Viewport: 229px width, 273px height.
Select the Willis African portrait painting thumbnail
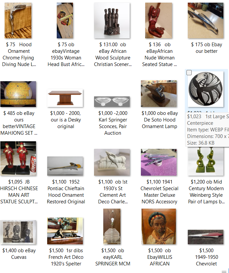pyautogui.click(x=159, y=226)
